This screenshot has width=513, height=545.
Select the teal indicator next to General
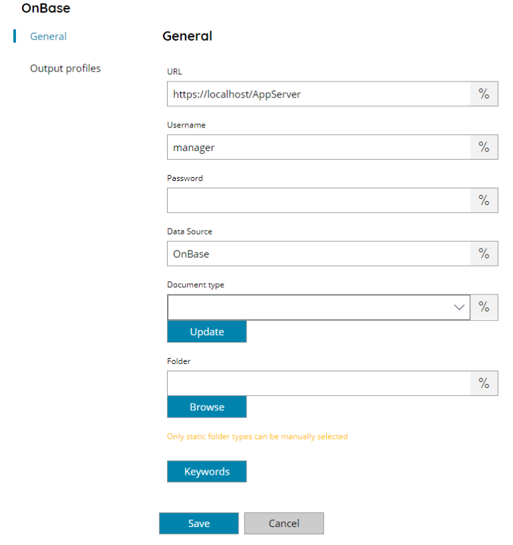[14, 36]
